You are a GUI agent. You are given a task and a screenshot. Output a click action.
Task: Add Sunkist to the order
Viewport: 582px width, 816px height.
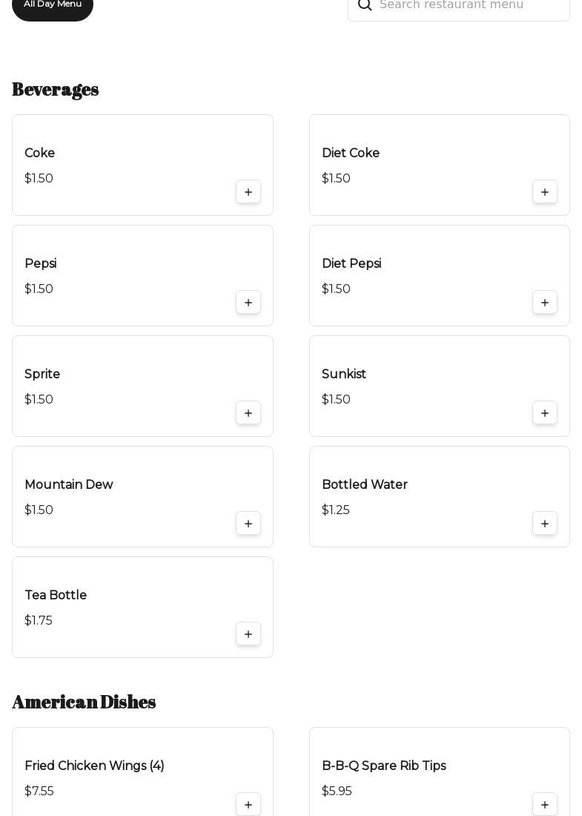[545, 413]
